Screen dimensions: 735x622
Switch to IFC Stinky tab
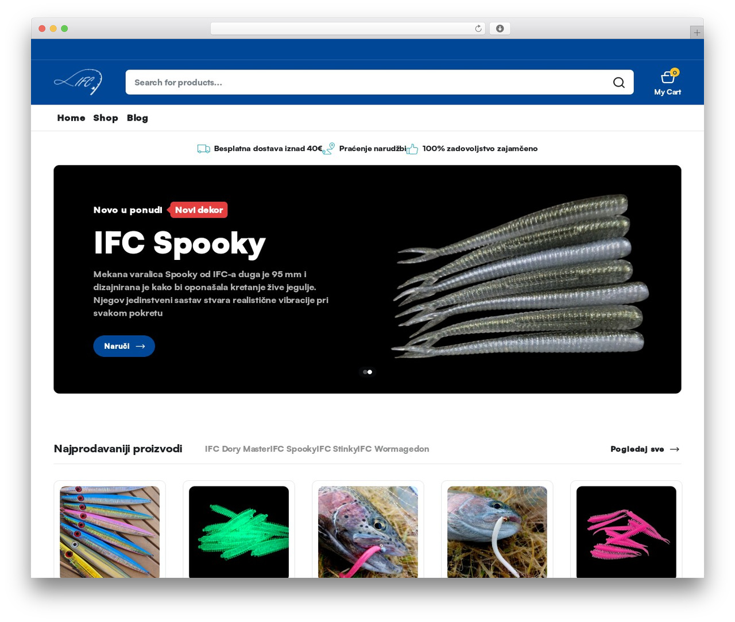tap(338, 449)
